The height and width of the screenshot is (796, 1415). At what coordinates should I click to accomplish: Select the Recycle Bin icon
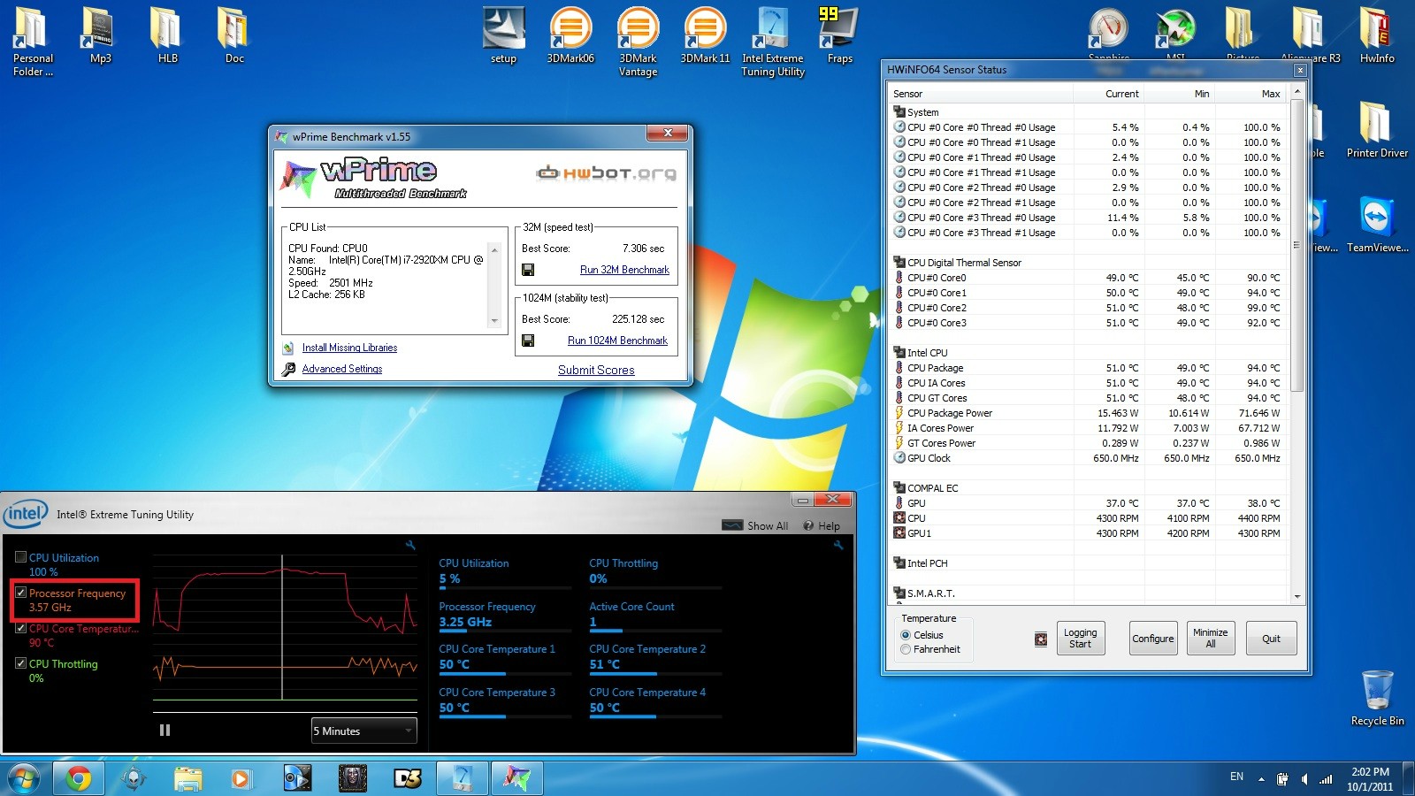[1377, 698]
